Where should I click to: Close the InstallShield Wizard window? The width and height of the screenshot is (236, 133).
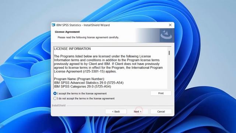point(170,25)
